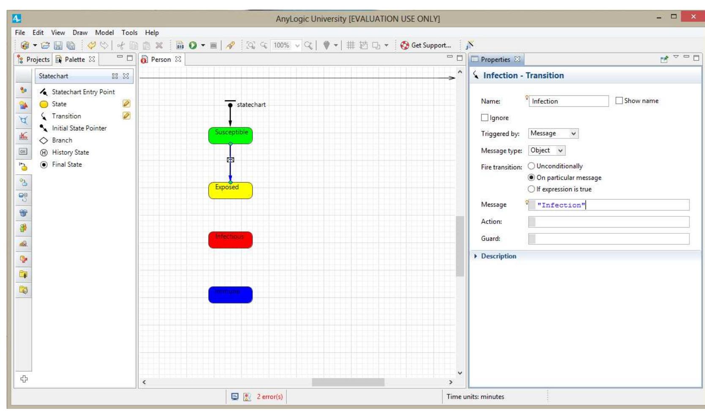Viewport: 705px width, 411px height.
Task: Click the 2 error(s) status link
Action: point(269,397)
